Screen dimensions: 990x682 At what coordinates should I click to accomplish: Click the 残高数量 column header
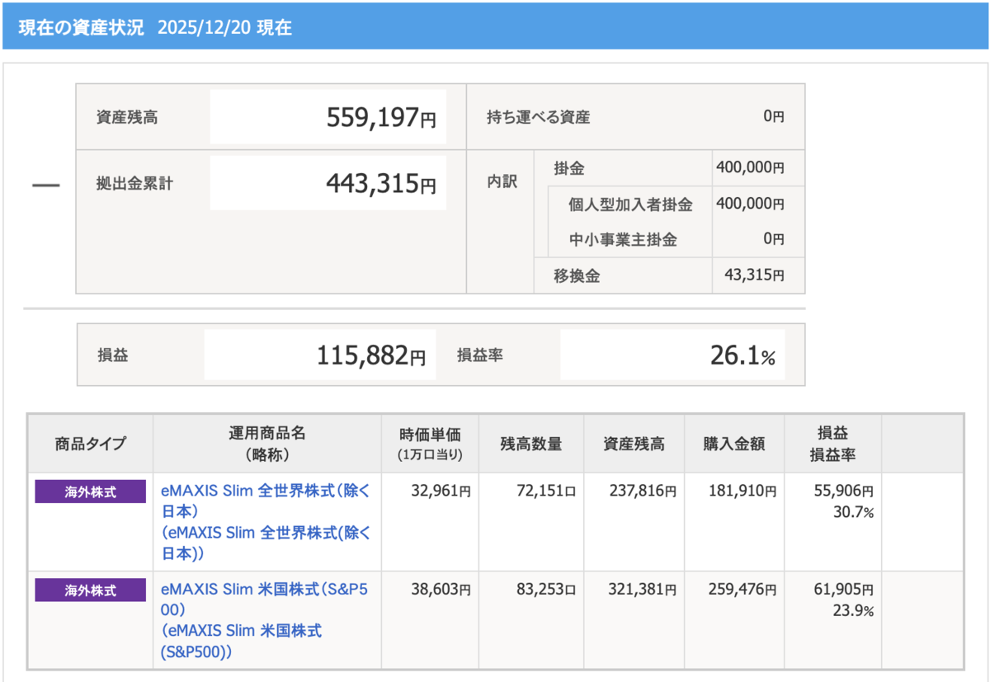pyautogui.click(x=530, y=444)
